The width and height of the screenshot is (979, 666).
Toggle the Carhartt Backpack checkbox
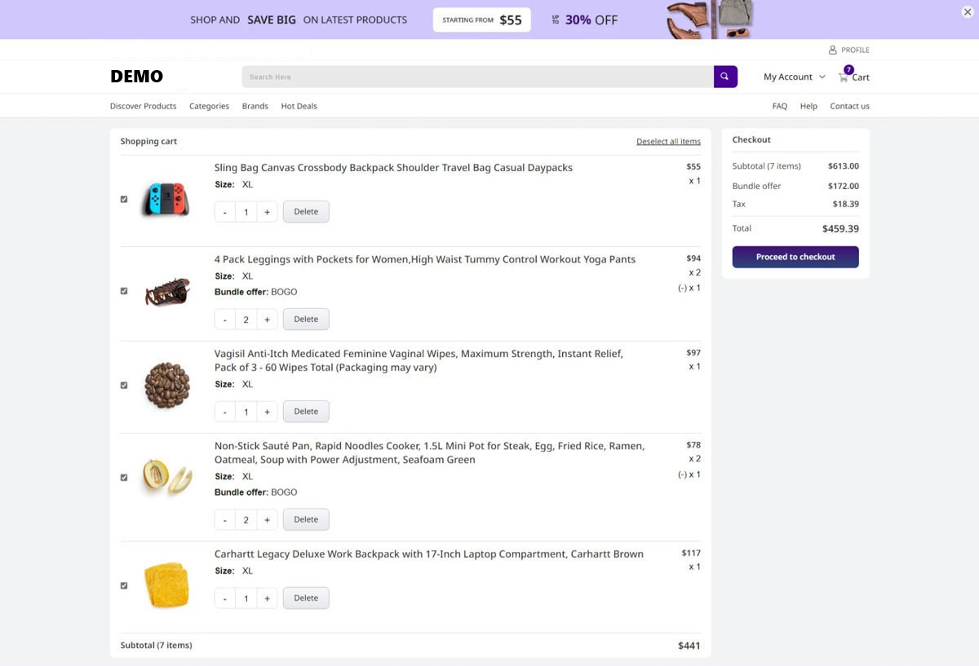pyautogui.click(x=124, y=585)
